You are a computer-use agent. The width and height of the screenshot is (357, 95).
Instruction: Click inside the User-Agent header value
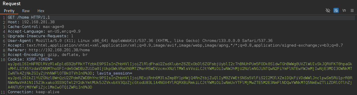click(154, 41)
